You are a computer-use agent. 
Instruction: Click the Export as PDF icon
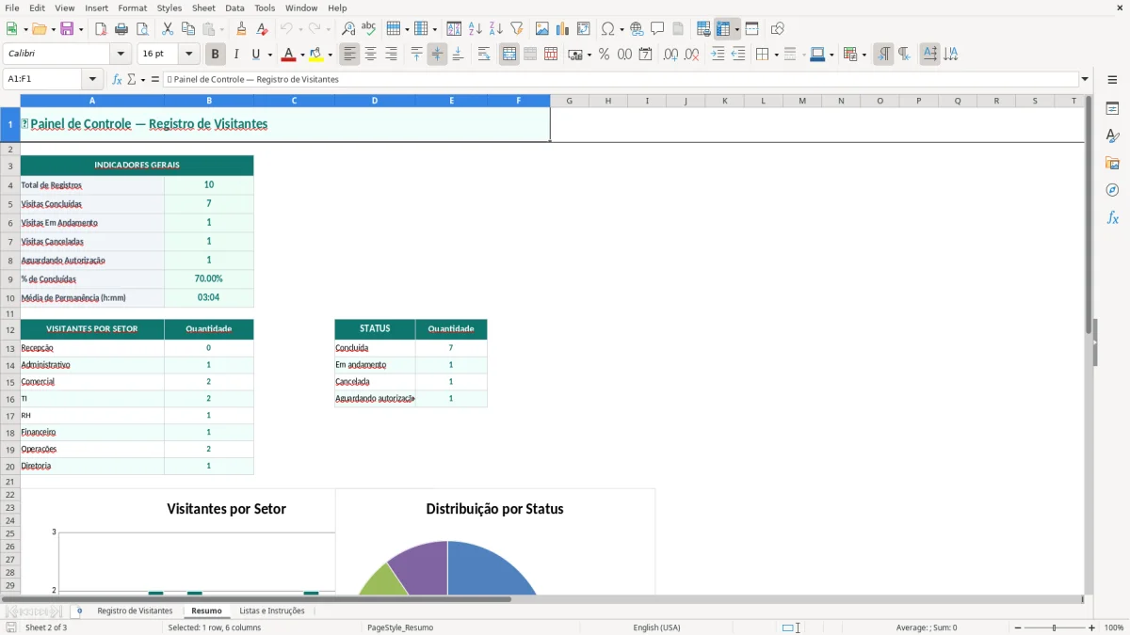(101, 29)
